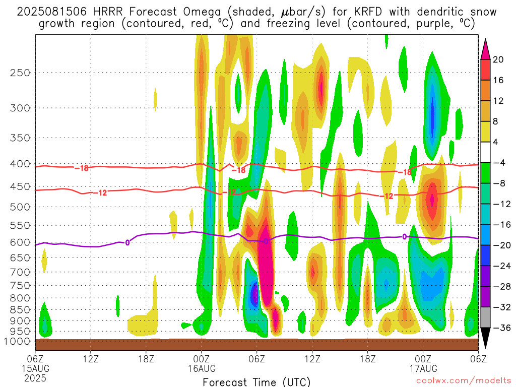Click the -16 value on the color bar
Screen dimensions: 516x387
coord(502,225)
